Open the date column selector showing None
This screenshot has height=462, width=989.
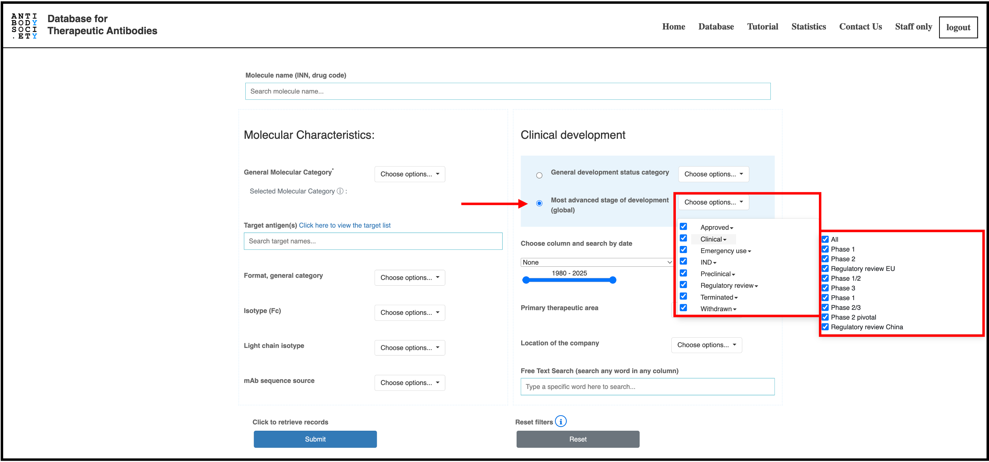[x=596, y=262]
